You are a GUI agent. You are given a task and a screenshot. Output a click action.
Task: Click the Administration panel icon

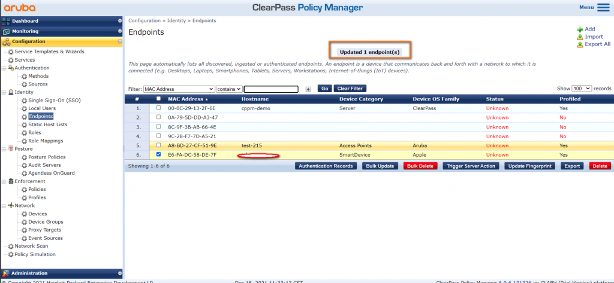(x=6, y=273)
